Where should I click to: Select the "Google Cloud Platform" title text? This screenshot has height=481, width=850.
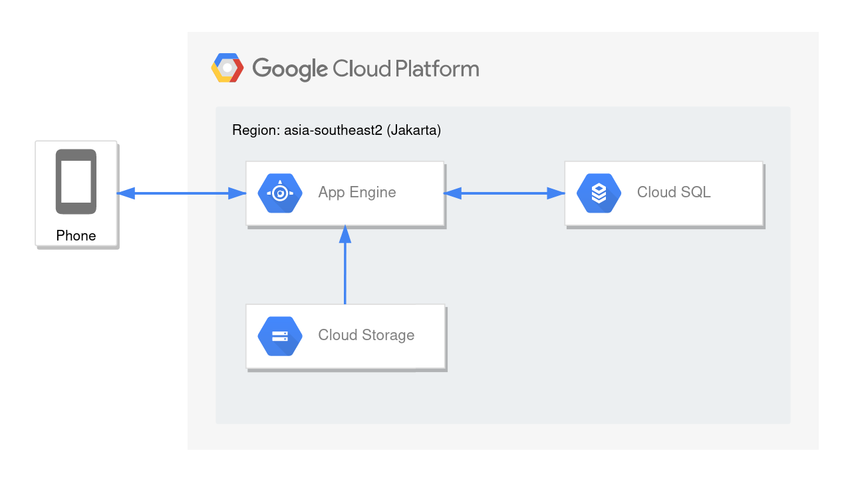tap(366, 69)
